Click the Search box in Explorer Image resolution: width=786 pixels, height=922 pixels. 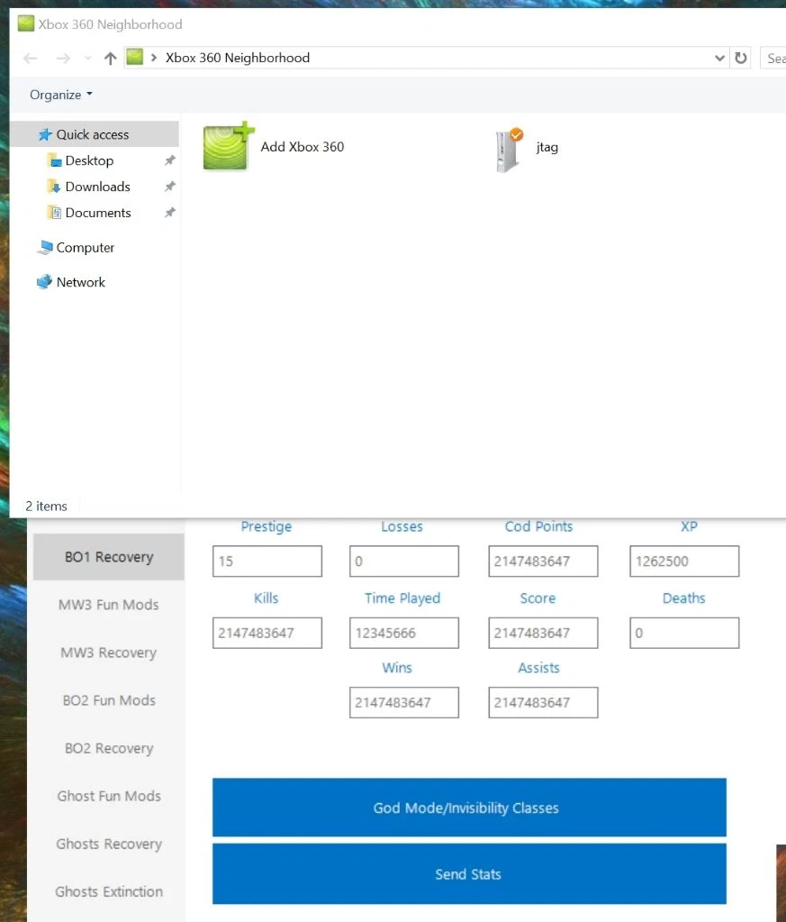(773, 58)
